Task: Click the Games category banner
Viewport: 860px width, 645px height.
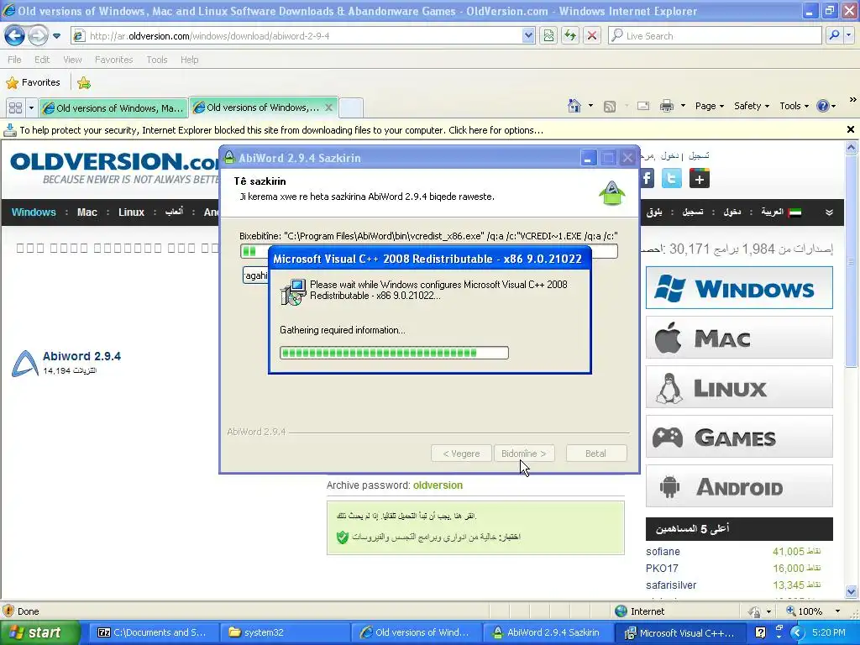Action: 739,437
